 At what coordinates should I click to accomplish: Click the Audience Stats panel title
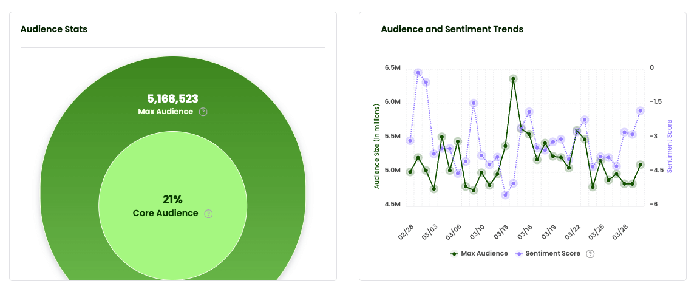(54, 29)
